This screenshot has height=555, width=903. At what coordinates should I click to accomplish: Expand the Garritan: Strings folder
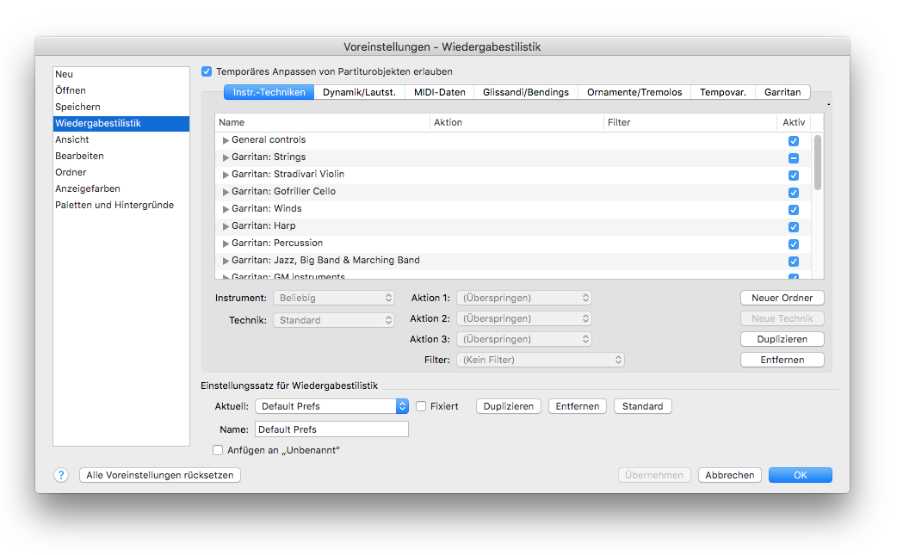226,157
